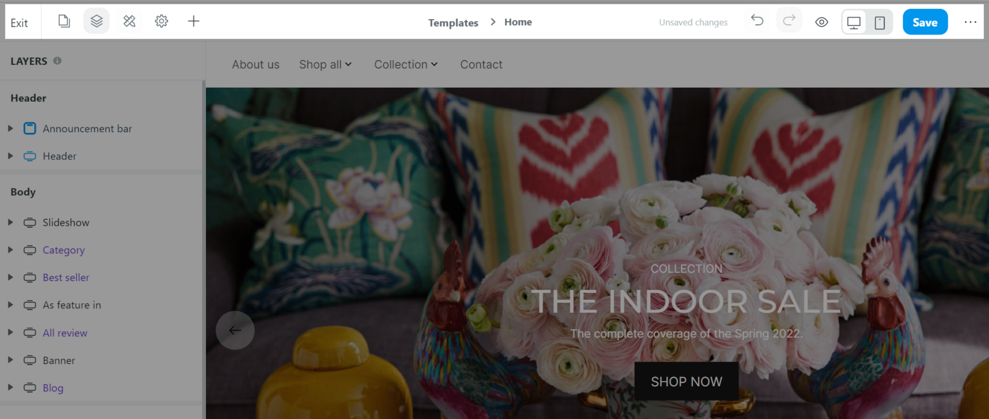This screenshot has width=989, height=419.
Task: Toggle preview with the eye icon
Action: tap(821, 22)
